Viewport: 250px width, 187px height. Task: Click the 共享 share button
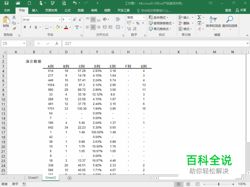point(241,10)
